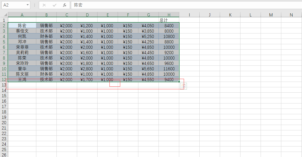The width and height of the screenshot is (302, 157).
Task: Select column D header
Action: click(87, 15)
